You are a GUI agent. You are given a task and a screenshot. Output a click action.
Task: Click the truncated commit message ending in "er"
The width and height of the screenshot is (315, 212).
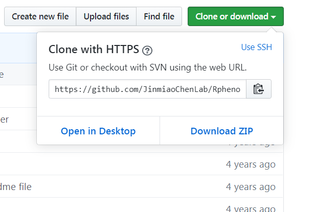[x=4, y=119]
